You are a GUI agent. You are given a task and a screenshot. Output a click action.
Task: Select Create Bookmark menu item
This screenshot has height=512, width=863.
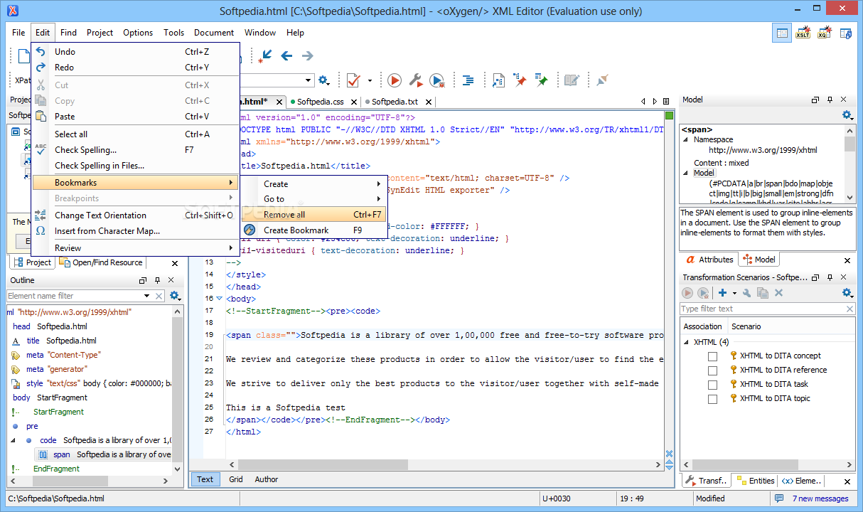pos(313,230)
